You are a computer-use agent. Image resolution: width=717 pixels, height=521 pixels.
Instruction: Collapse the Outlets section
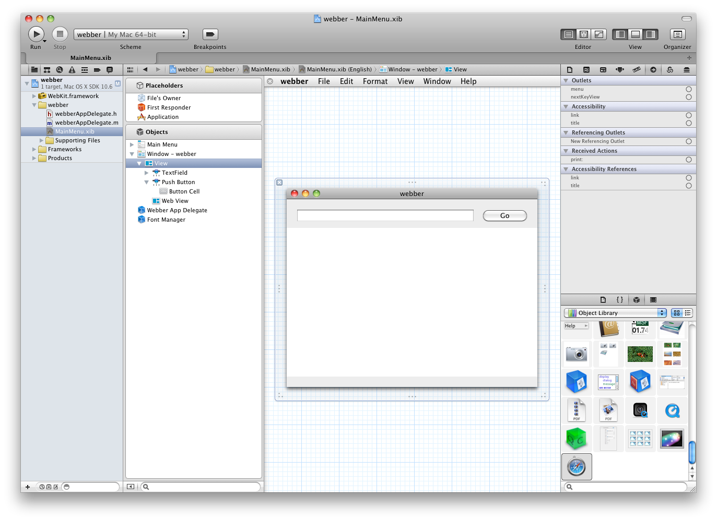(566, 80)
